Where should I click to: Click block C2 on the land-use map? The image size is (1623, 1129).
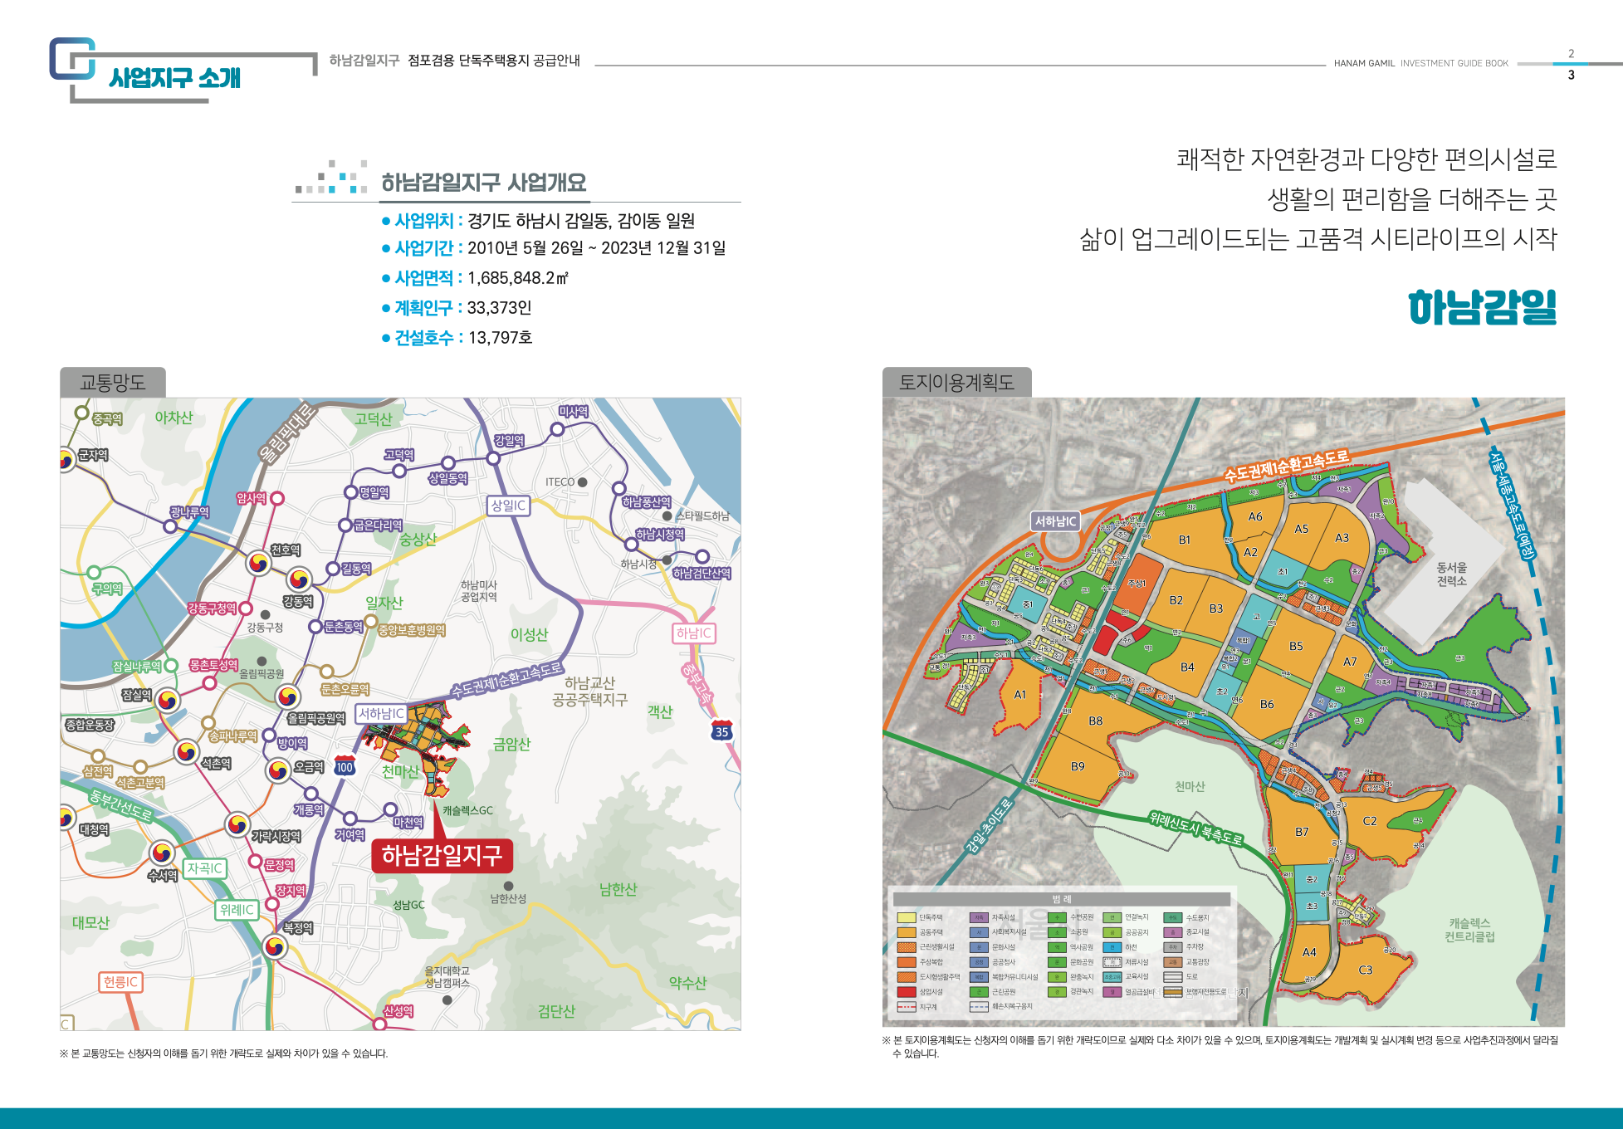tap(1370, 821)
